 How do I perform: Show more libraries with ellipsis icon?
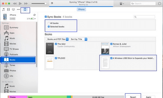pyautogui.click(x=18, y=10)
